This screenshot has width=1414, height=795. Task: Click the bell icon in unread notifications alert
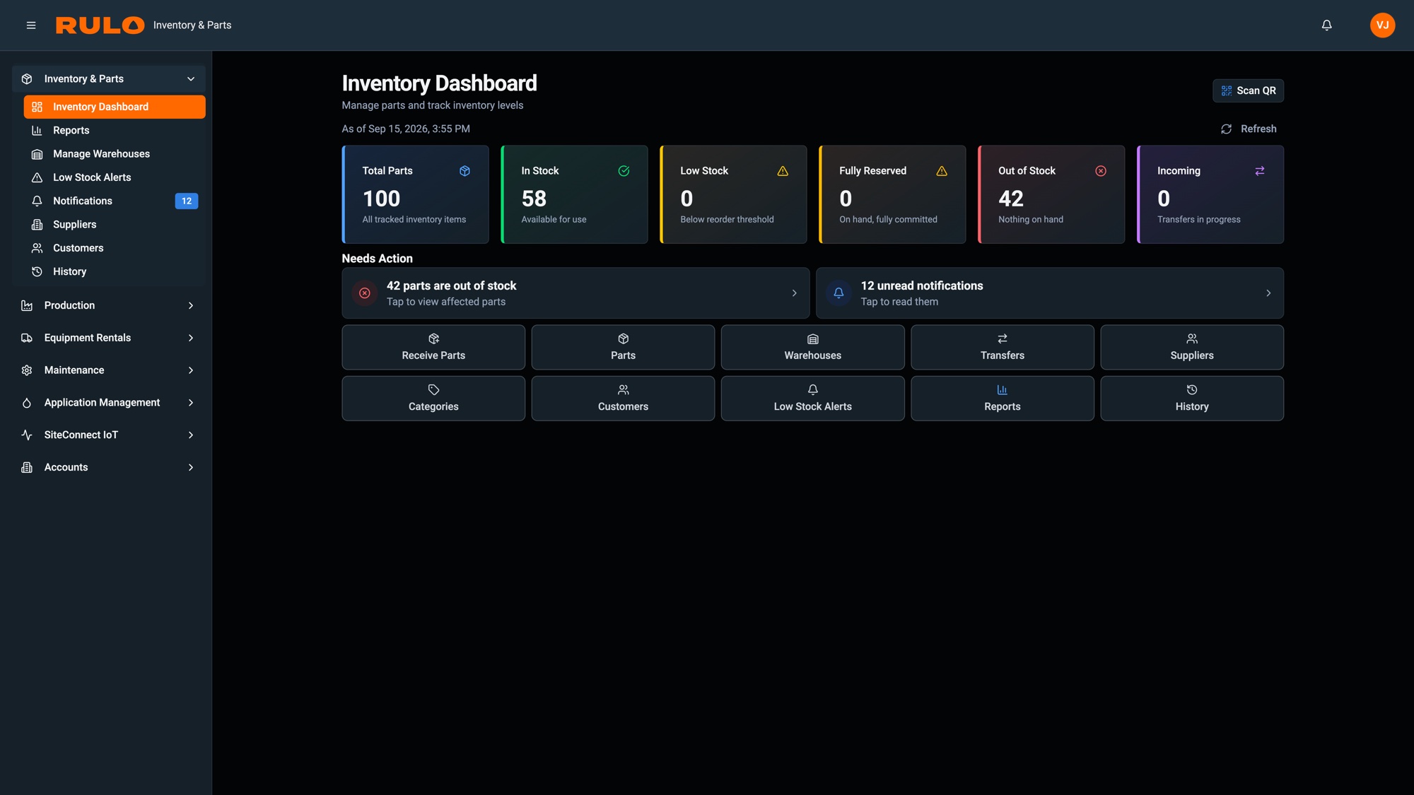tap(839, 293)
